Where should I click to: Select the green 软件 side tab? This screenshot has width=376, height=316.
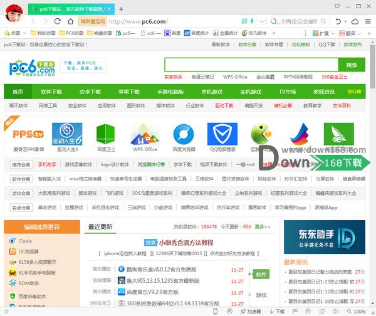tap(261, 274)
